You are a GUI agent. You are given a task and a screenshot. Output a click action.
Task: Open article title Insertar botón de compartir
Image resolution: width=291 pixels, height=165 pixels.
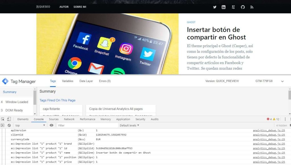216,33
